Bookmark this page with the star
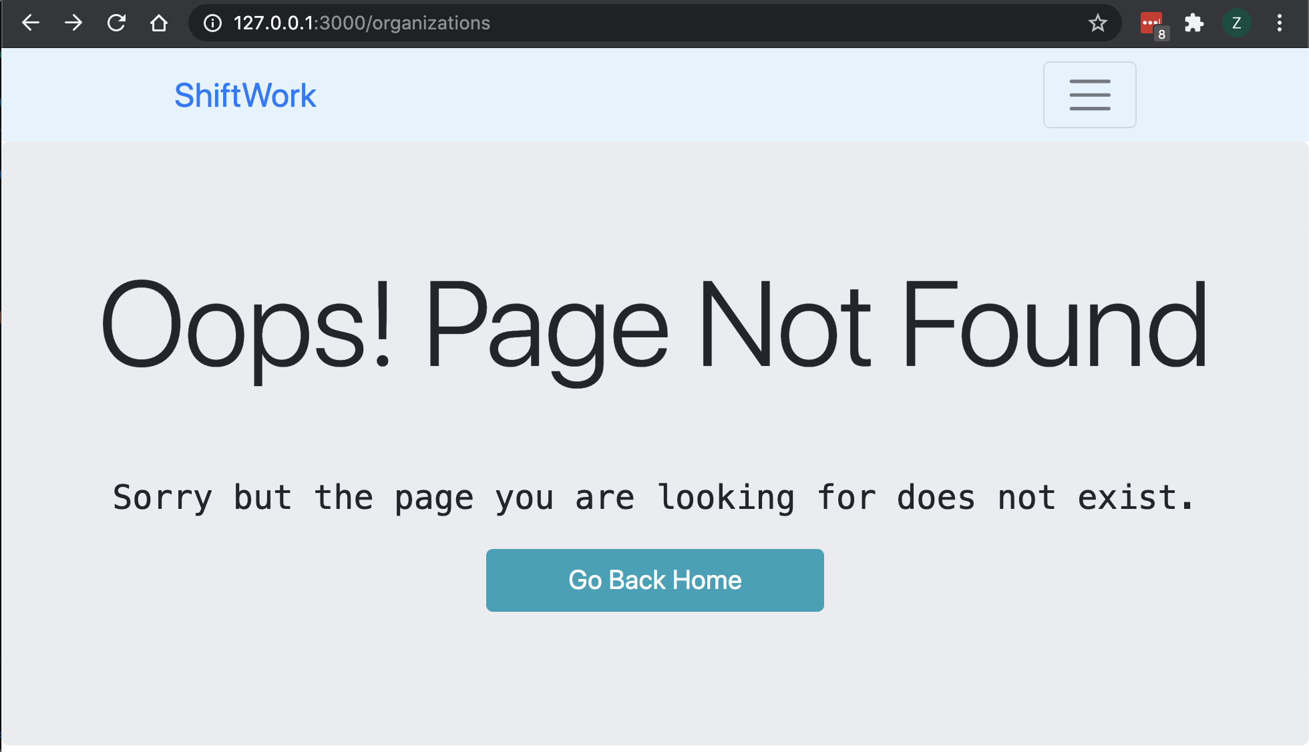 (1097, 23)
